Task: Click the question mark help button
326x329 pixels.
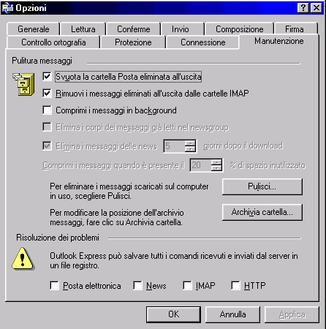Action: tap(303, 8)
